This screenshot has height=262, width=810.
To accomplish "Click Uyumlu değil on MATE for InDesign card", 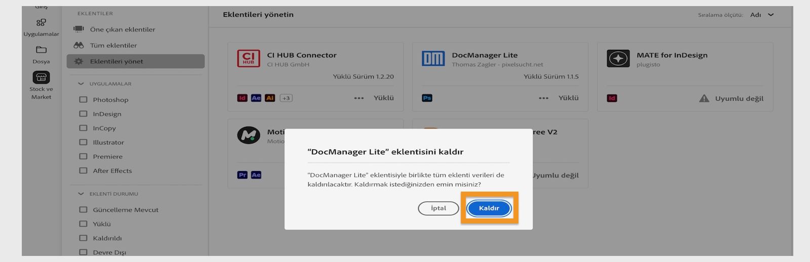I will [x=739, y=99].
